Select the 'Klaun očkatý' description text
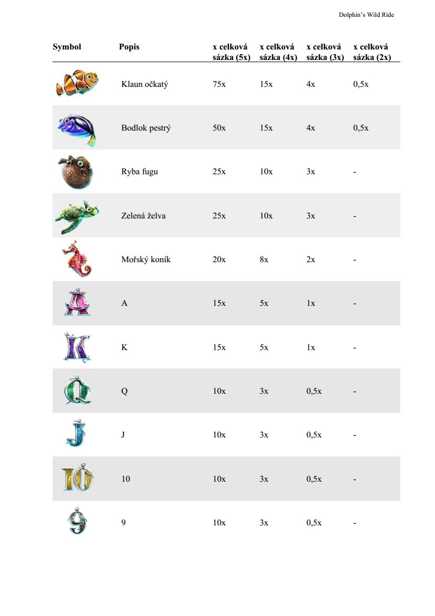 tap(145, 84)
